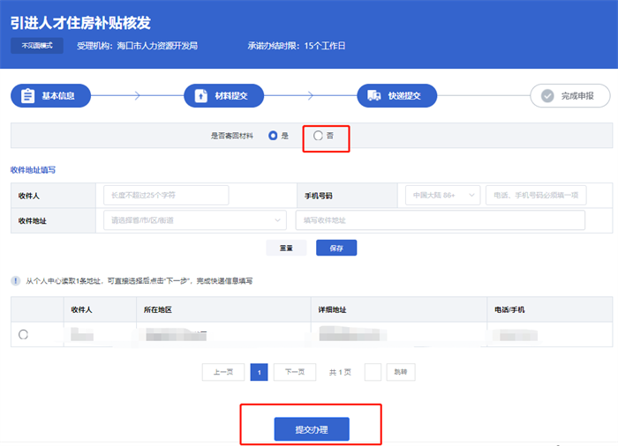The width and height of the screenshot is (618, 446).
Task: Click the upload document icon in 材料提交 step
Action: coord(201,96)
